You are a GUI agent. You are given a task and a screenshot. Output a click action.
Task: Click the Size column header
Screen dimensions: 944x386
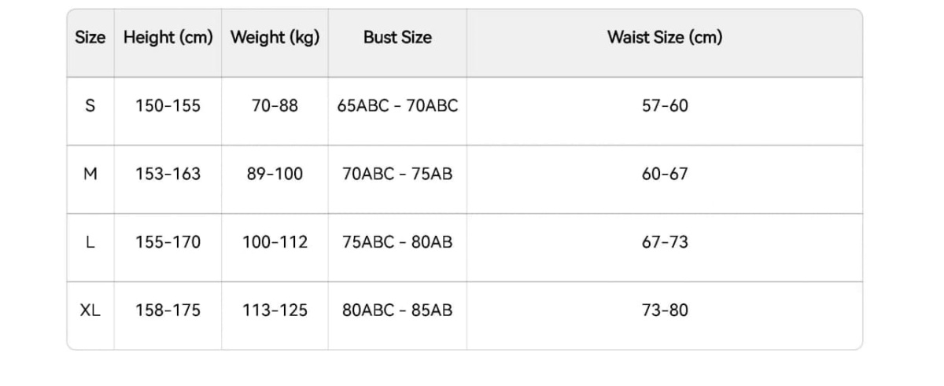(x=90, y=37)
